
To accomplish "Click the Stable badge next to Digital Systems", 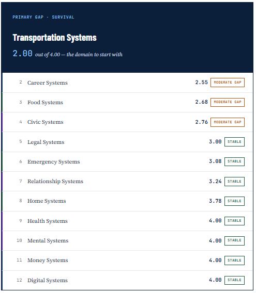I will click(x=234, y=280).
